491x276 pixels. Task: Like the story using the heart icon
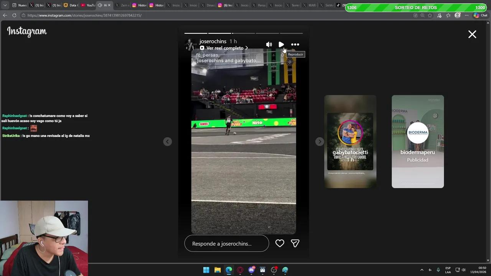point(280,243)
